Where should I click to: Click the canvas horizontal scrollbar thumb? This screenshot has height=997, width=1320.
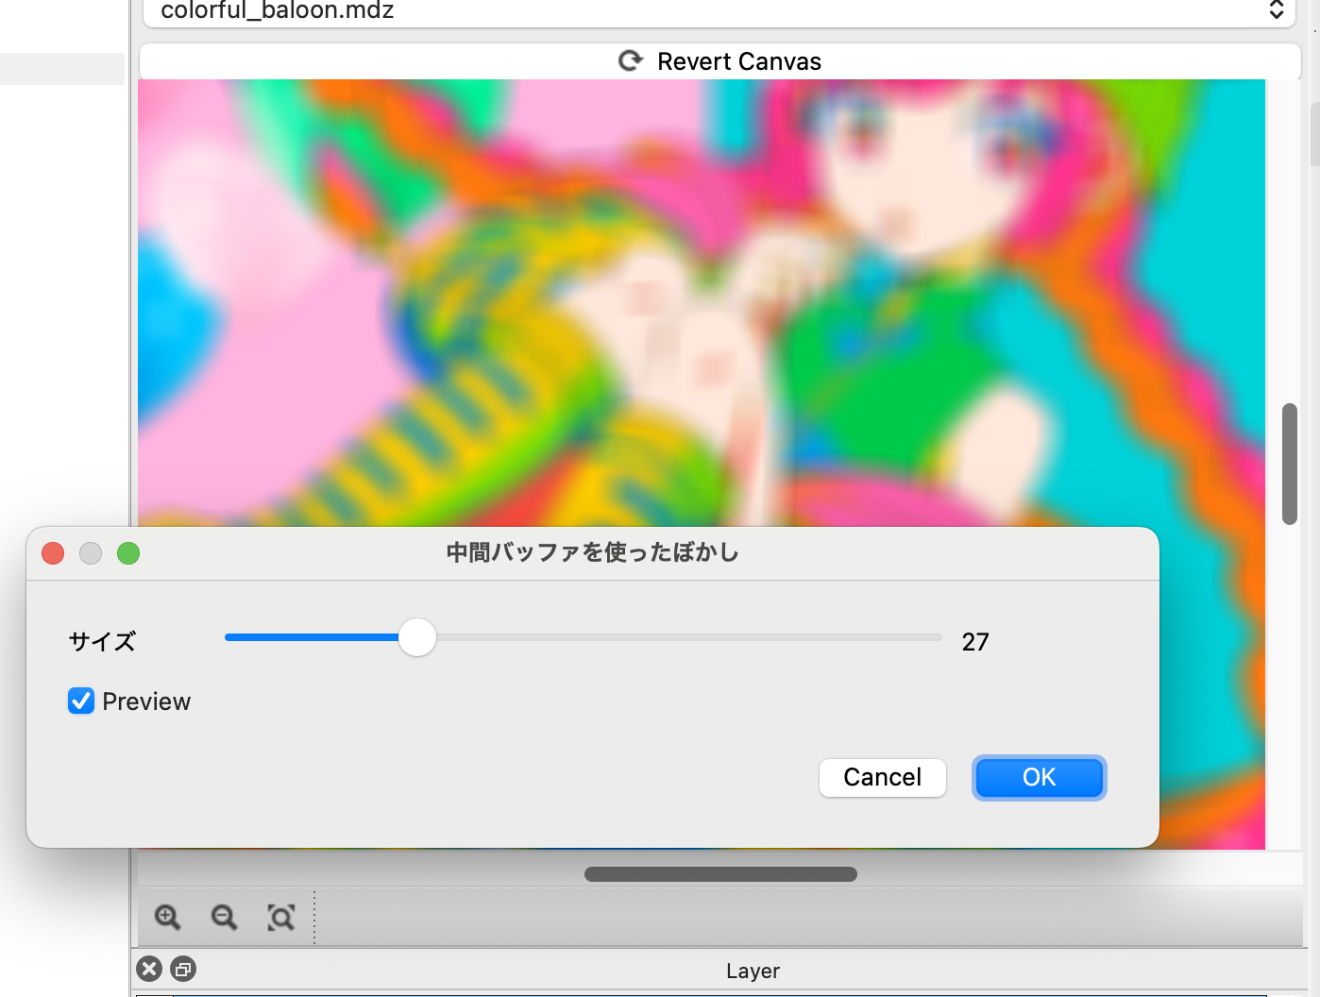point(720,874)
